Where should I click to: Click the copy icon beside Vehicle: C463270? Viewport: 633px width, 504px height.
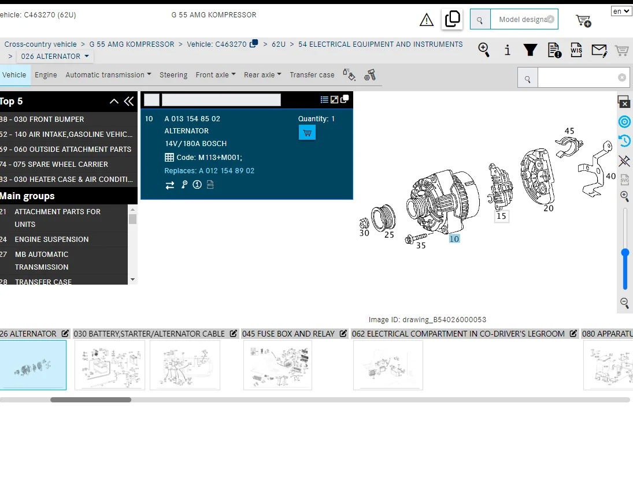[x=254, y=43]
